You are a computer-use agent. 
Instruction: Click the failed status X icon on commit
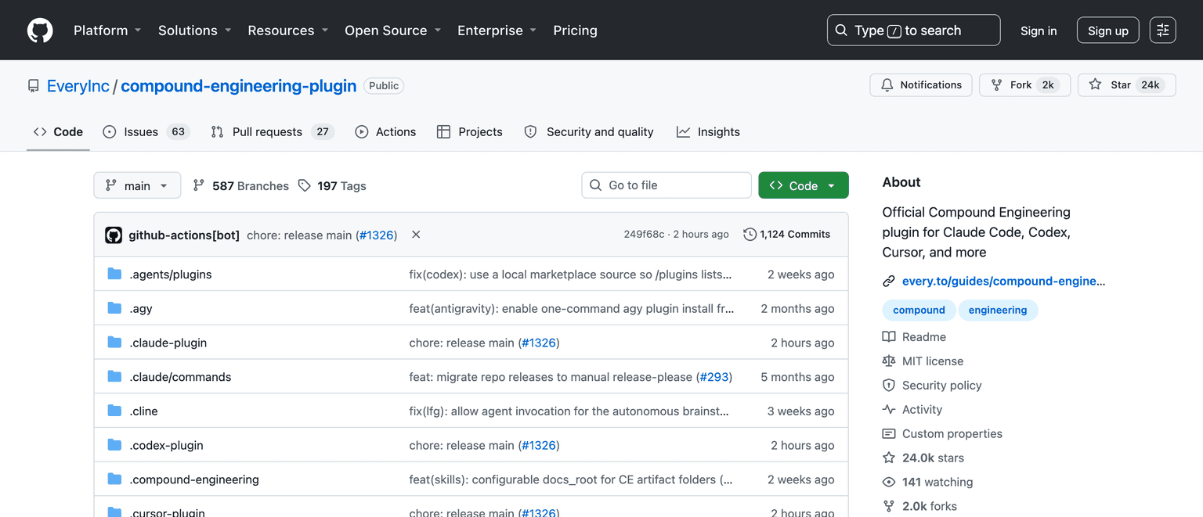(416, 235)
